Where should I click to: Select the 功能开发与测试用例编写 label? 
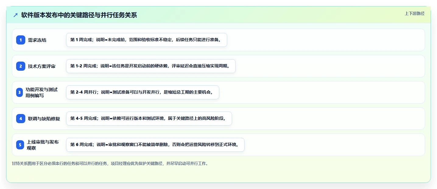point(41,92)
